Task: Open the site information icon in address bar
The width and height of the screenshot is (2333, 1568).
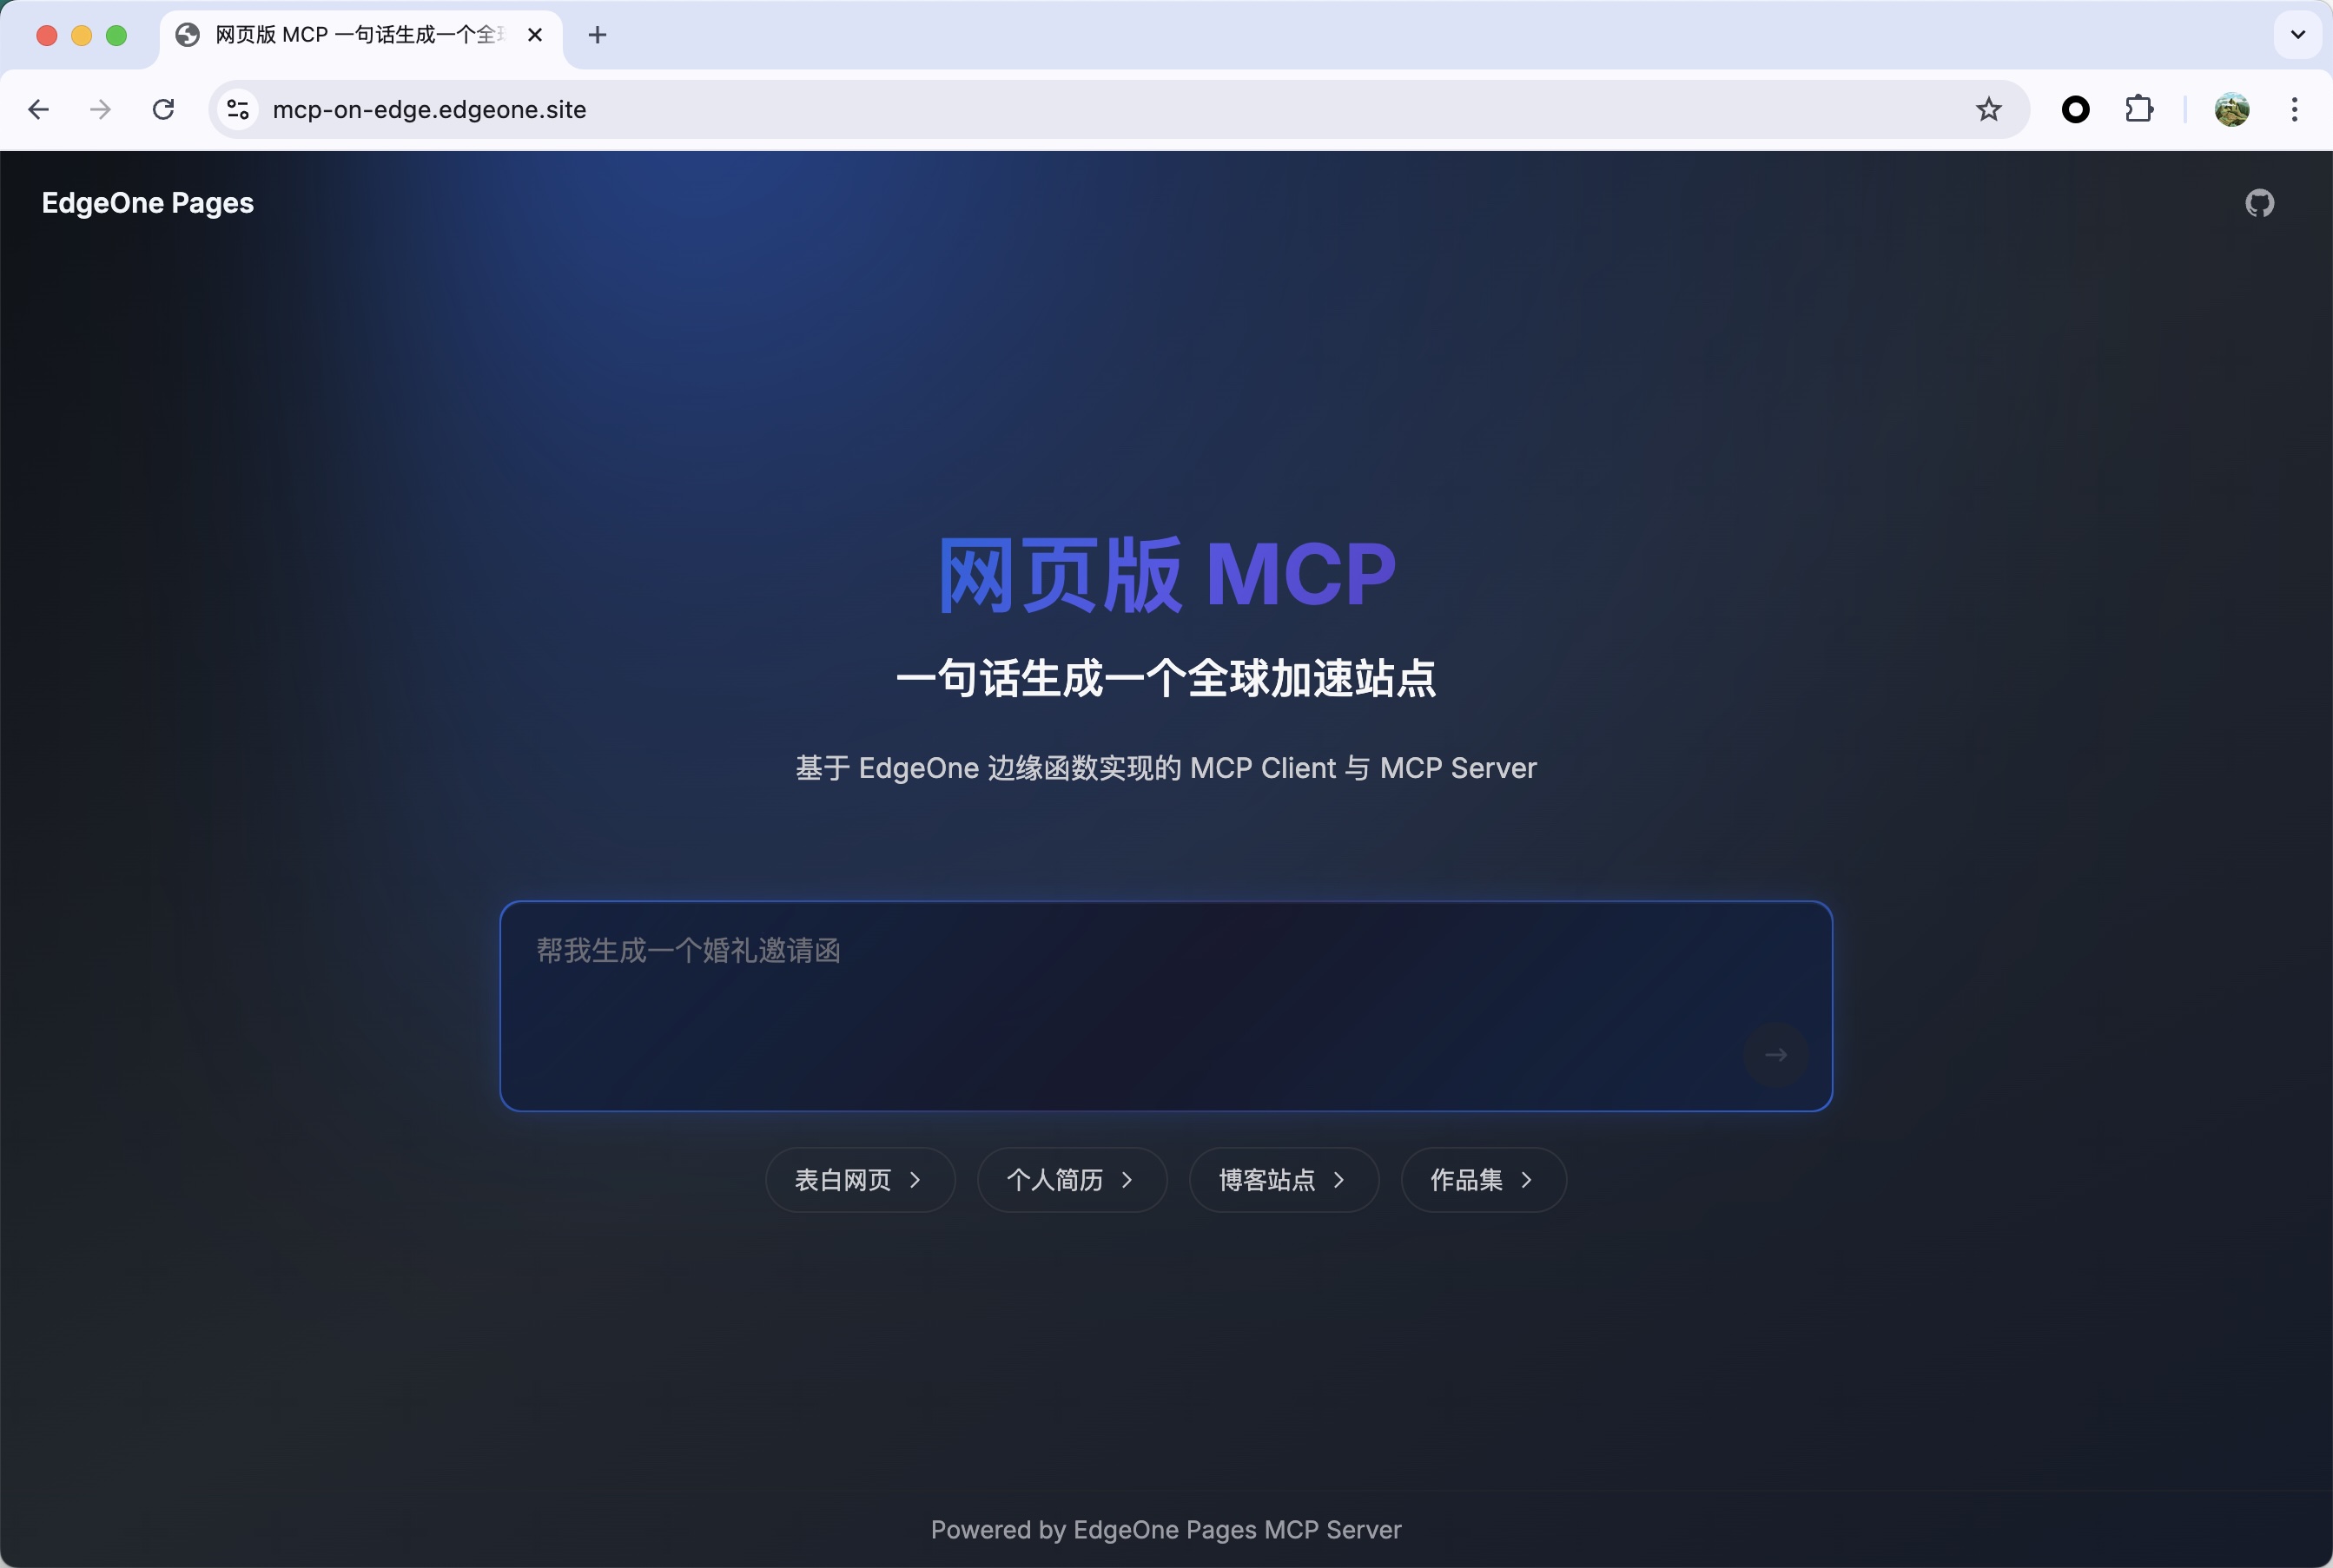Action: click(x=237, y=109)
